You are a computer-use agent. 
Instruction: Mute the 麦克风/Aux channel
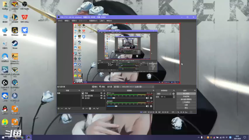click(x=147, y=98)
